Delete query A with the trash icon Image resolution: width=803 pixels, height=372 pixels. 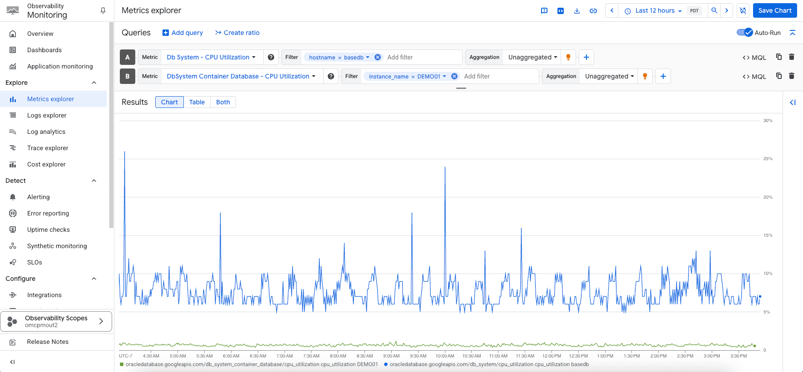[792, 57]
